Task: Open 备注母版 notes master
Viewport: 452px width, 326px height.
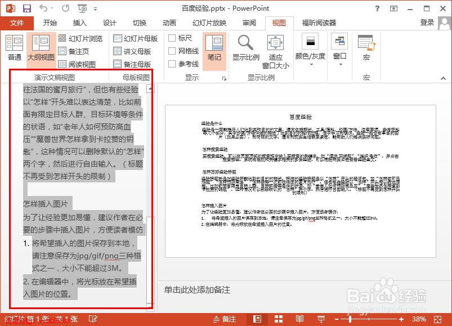Action: [132, 64]
